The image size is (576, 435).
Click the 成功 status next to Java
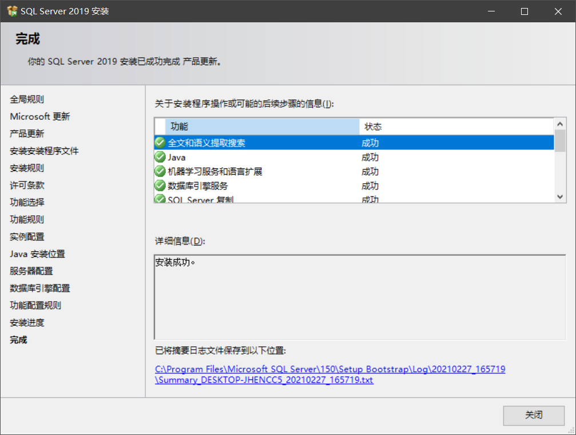pos(370,157)
